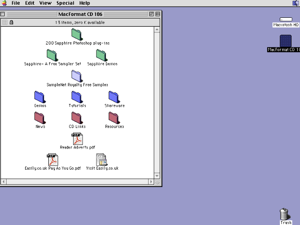Select the MacFormat CD 106 desktop disc icon
Image resolution: width=300 pixels, height=225 pixels.
coord(285,41)
